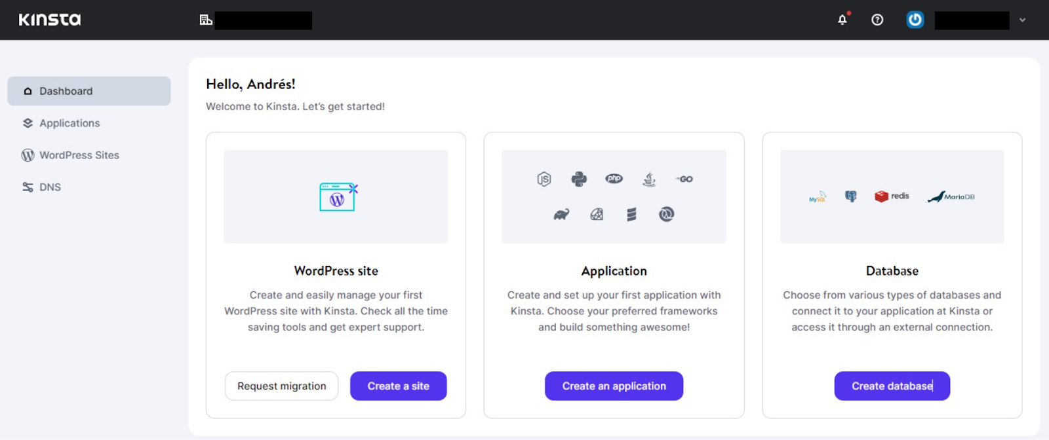Click the Dashboard home icon
The height and width of the screenshot is (440, 1049).
[x=28, y=91]
